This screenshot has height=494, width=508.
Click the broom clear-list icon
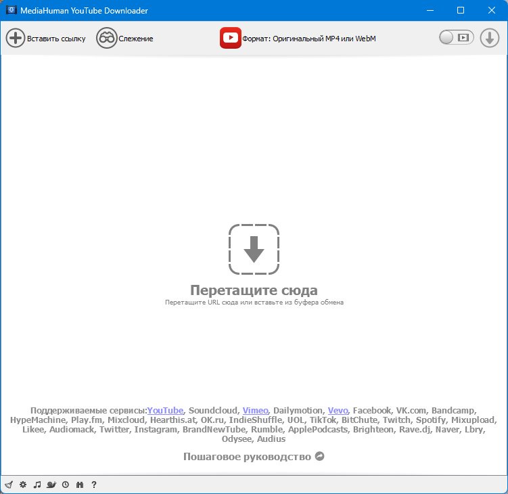9,485
